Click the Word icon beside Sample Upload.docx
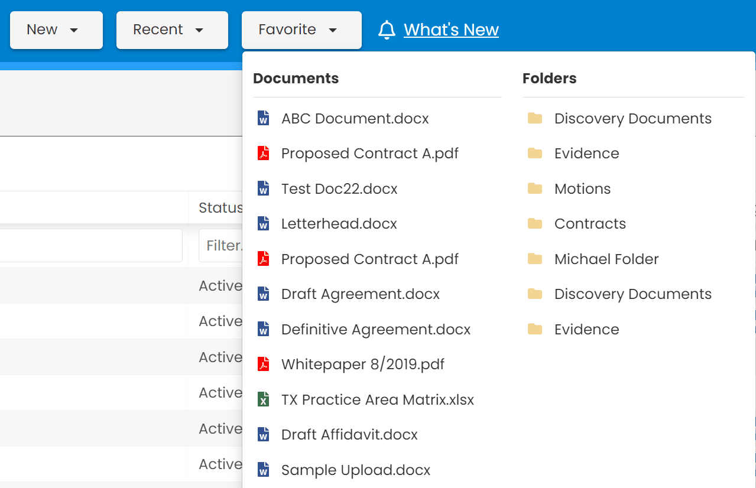Screen dimensions: 756x488 click(x=264, y=470)
